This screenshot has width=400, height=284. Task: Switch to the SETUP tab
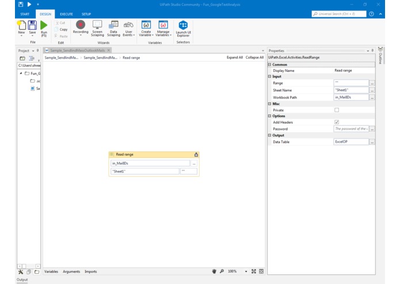[x=86, y=14]
